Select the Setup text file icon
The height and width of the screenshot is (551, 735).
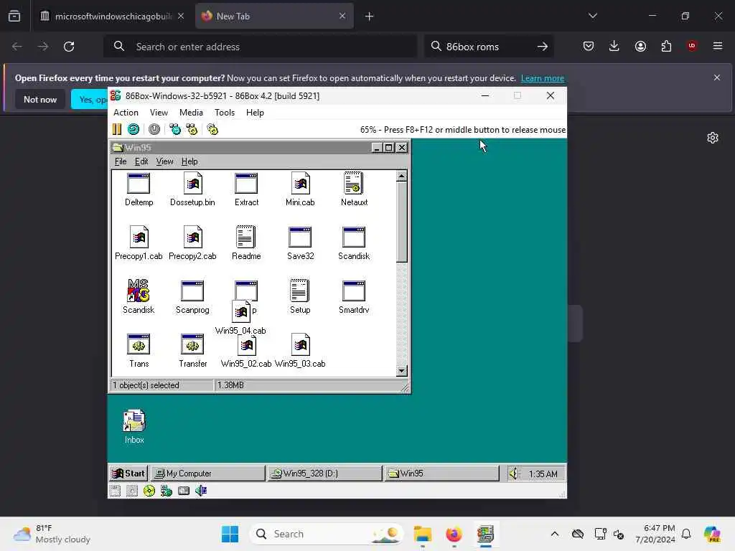point(300,296)
